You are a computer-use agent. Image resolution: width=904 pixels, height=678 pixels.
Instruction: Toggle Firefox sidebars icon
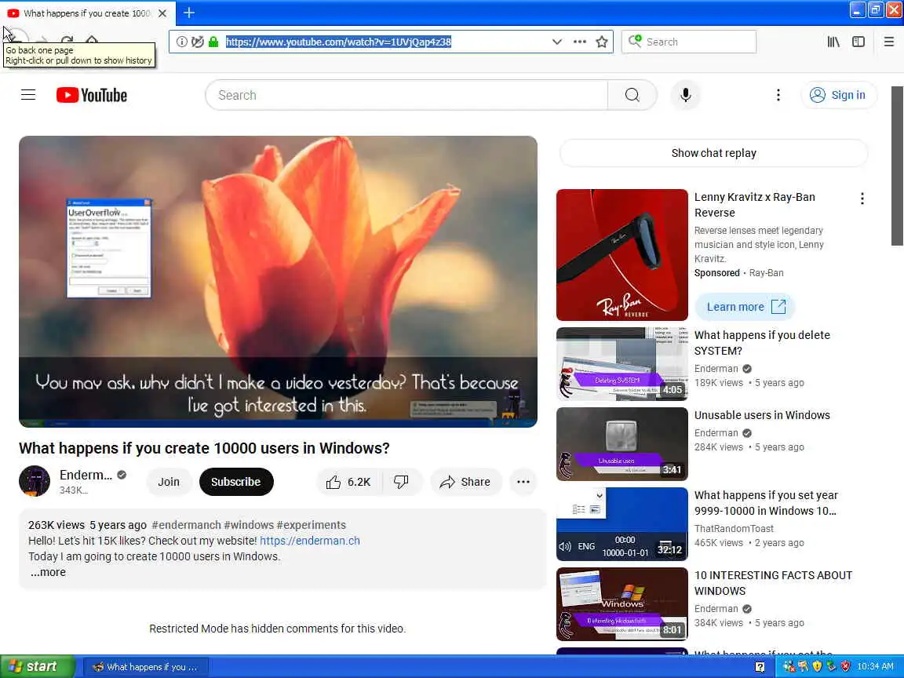(858, 42)
